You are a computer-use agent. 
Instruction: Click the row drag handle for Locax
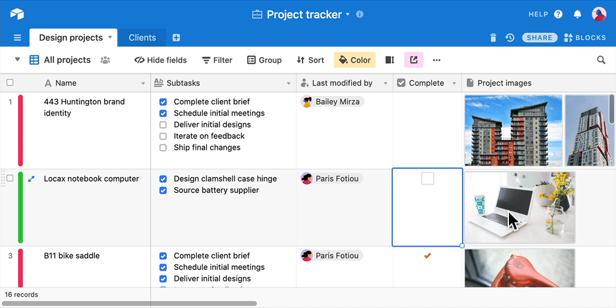coord(3,179)
